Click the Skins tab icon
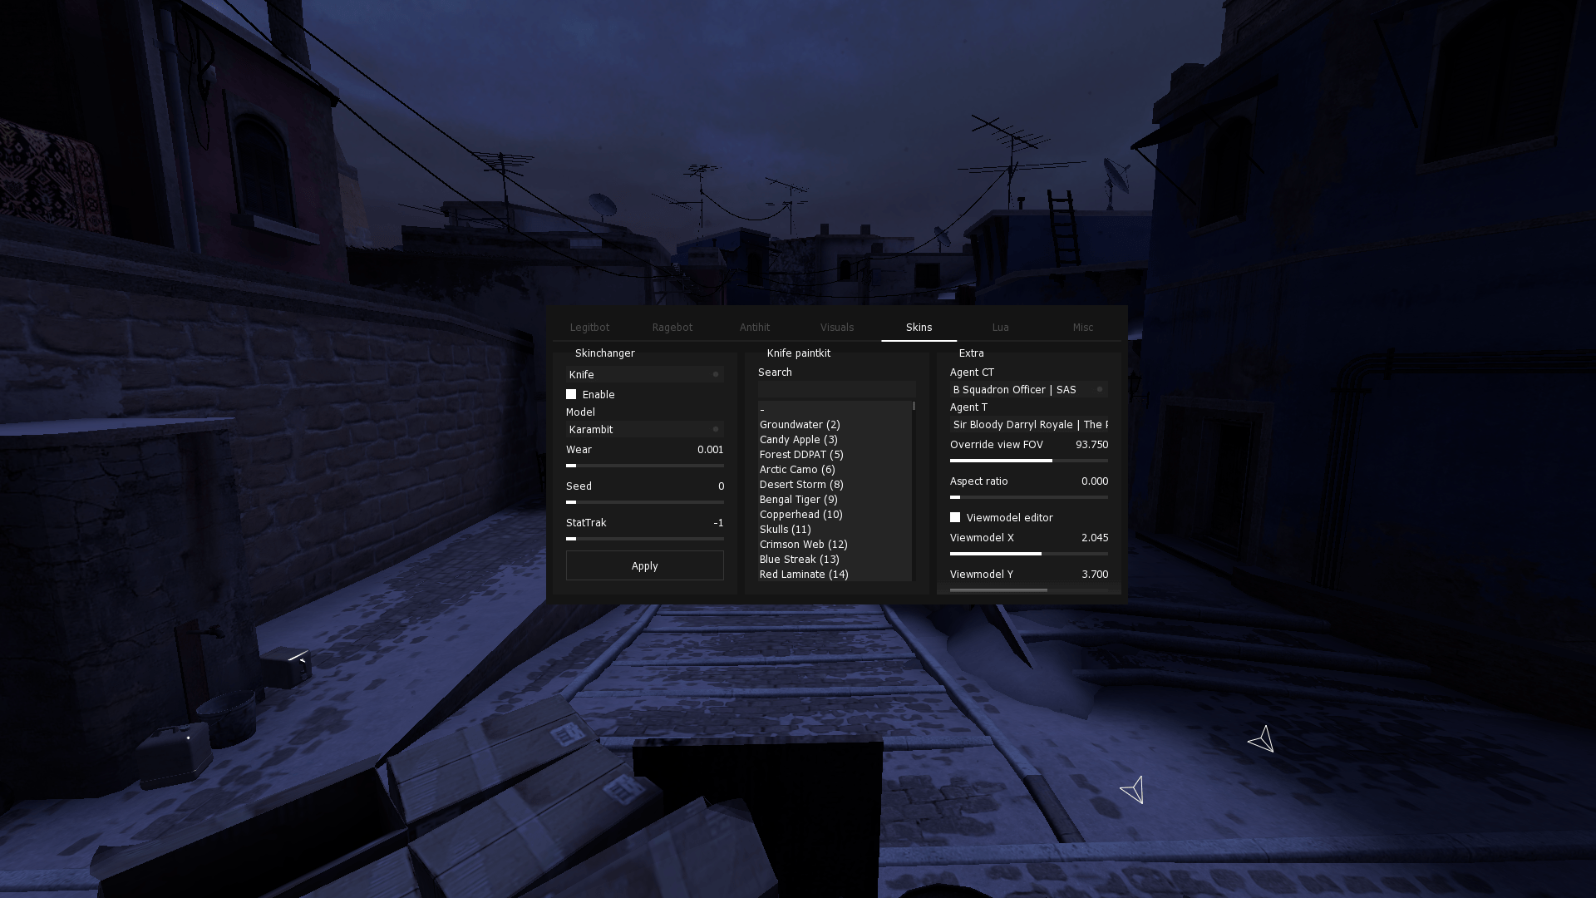 coord(919,327)
